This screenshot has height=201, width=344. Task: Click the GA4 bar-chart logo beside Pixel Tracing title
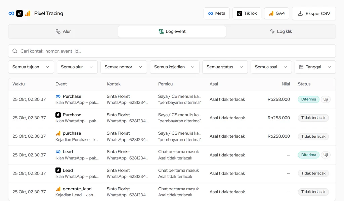(28, 13)
